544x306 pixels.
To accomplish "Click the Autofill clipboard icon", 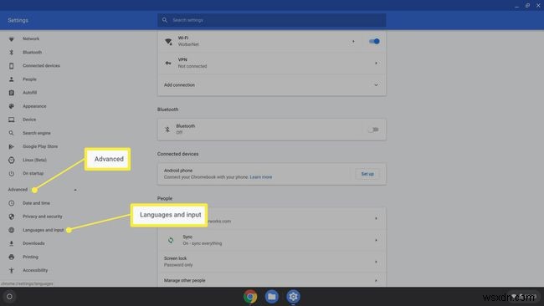I will [x=12, y=93].
